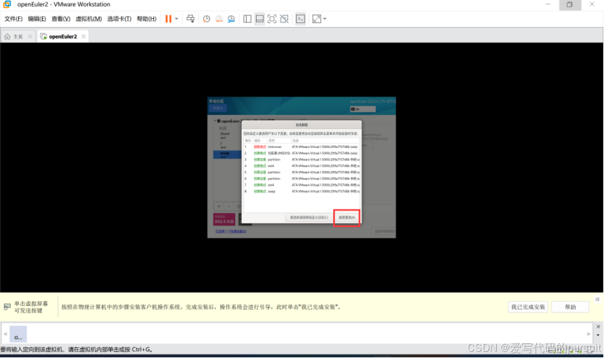
Task: Select row 7 ext4 entry
Action: click(x=301, y=185)
